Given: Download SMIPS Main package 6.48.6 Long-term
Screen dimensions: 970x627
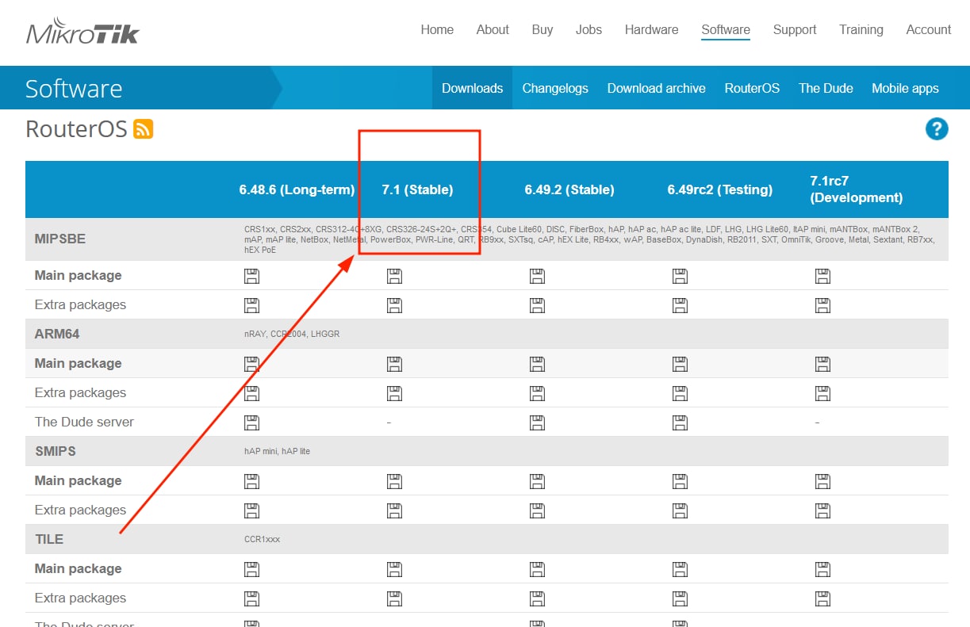Looking at the screenshot, I should 251,481.
